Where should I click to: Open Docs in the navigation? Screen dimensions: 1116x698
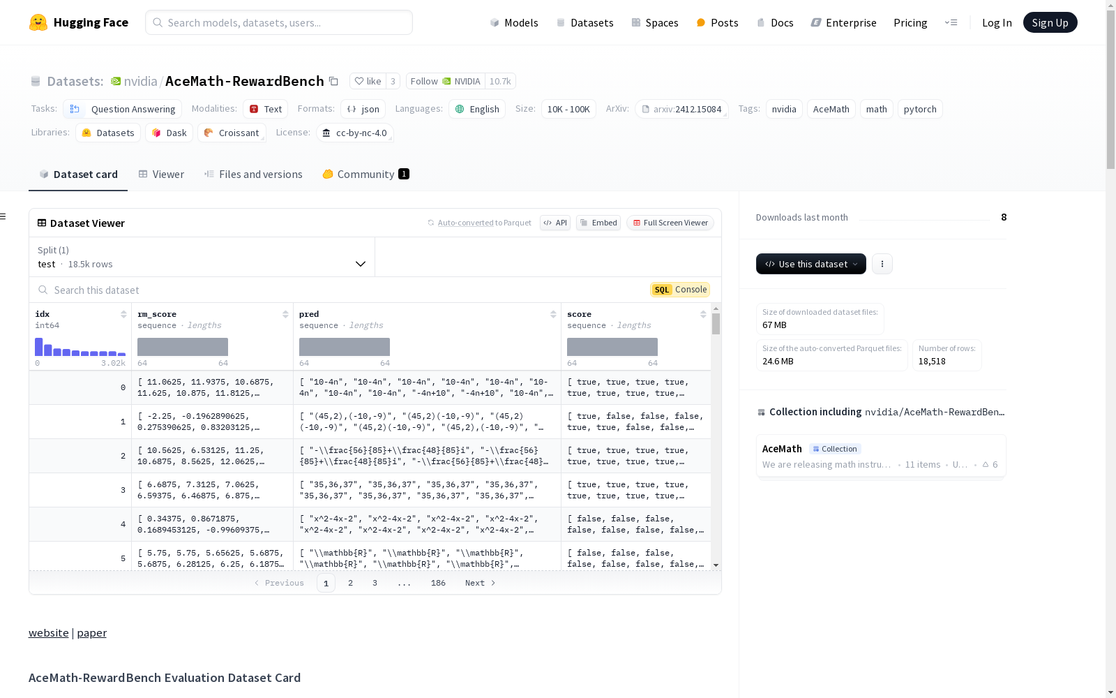click(775, 22)
